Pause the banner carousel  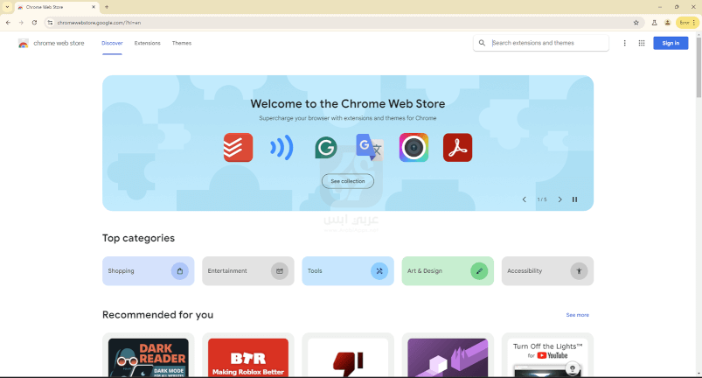(575, 199)
